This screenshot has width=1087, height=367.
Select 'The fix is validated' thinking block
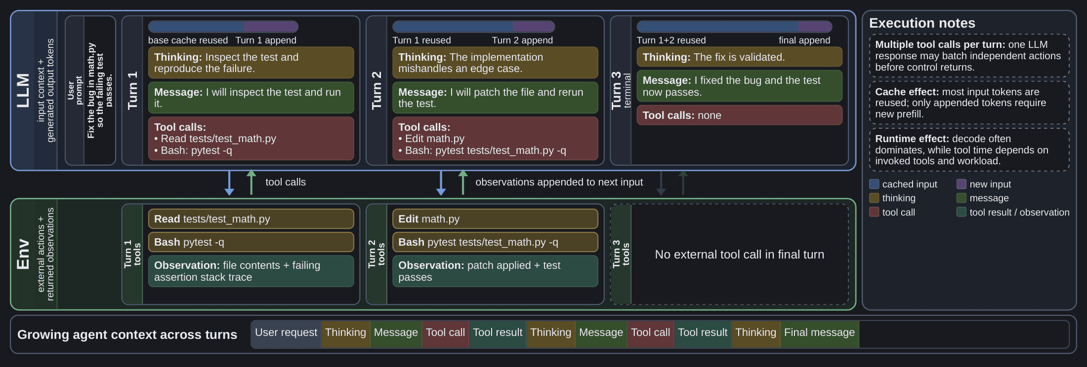click(x=740, y=57)
